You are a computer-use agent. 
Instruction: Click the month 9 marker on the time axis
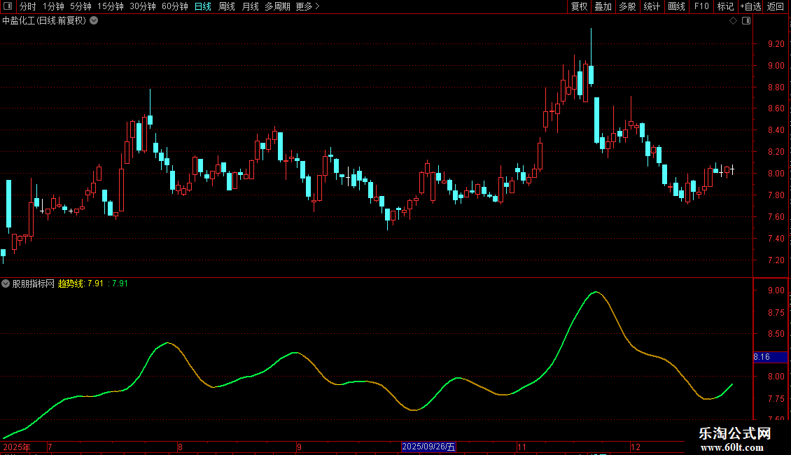click(299, 447)
